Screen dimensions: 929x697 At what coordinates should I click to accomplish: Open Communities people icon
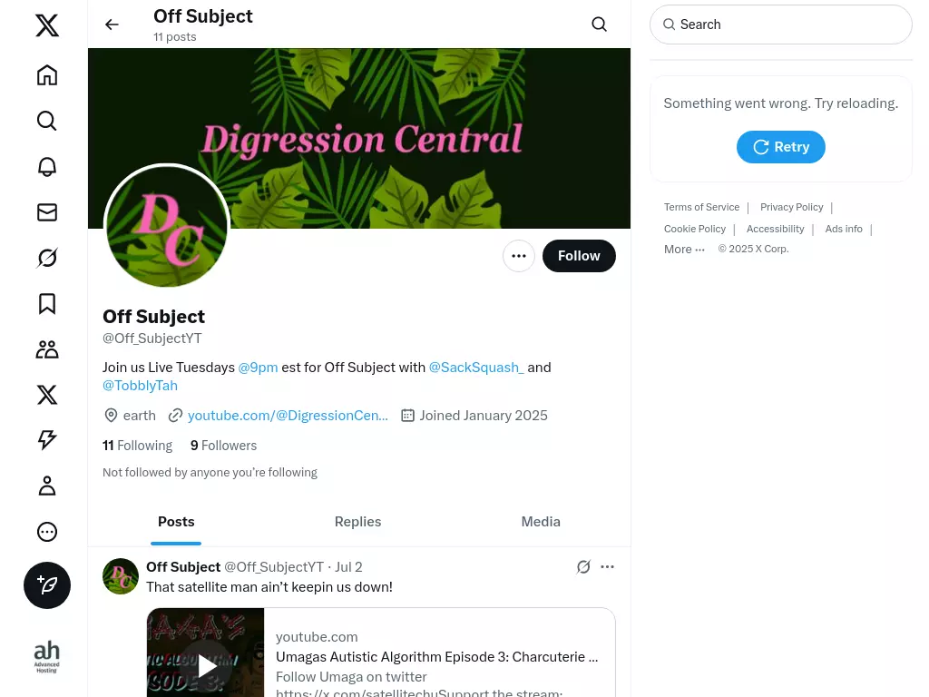47,349
